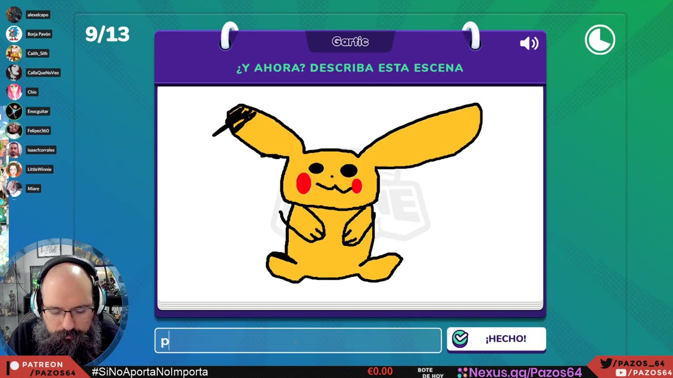This screenshot has height=378, width=673.
Task: Select player name LittleWinnie
Action: [39, 170]
